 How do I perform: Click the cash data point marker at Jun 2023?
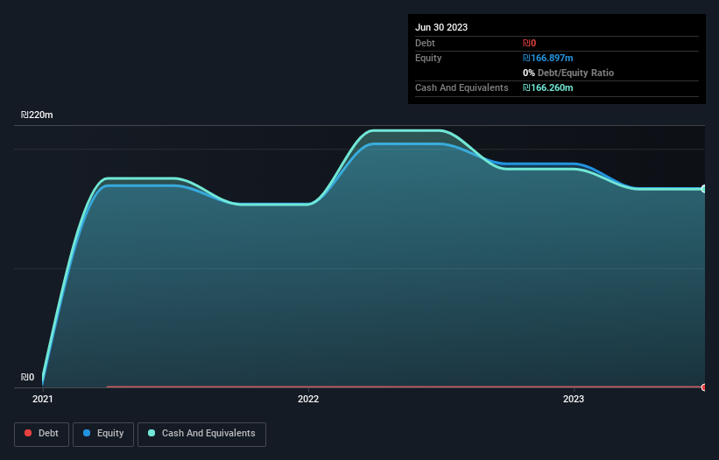click(704, 189)
